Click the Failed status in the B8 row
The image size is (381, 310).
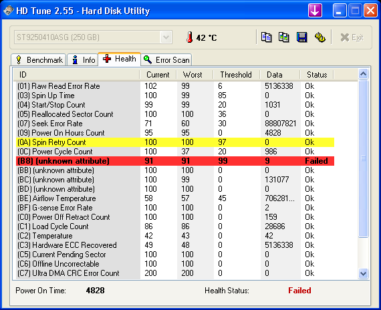tap(316, 161)
